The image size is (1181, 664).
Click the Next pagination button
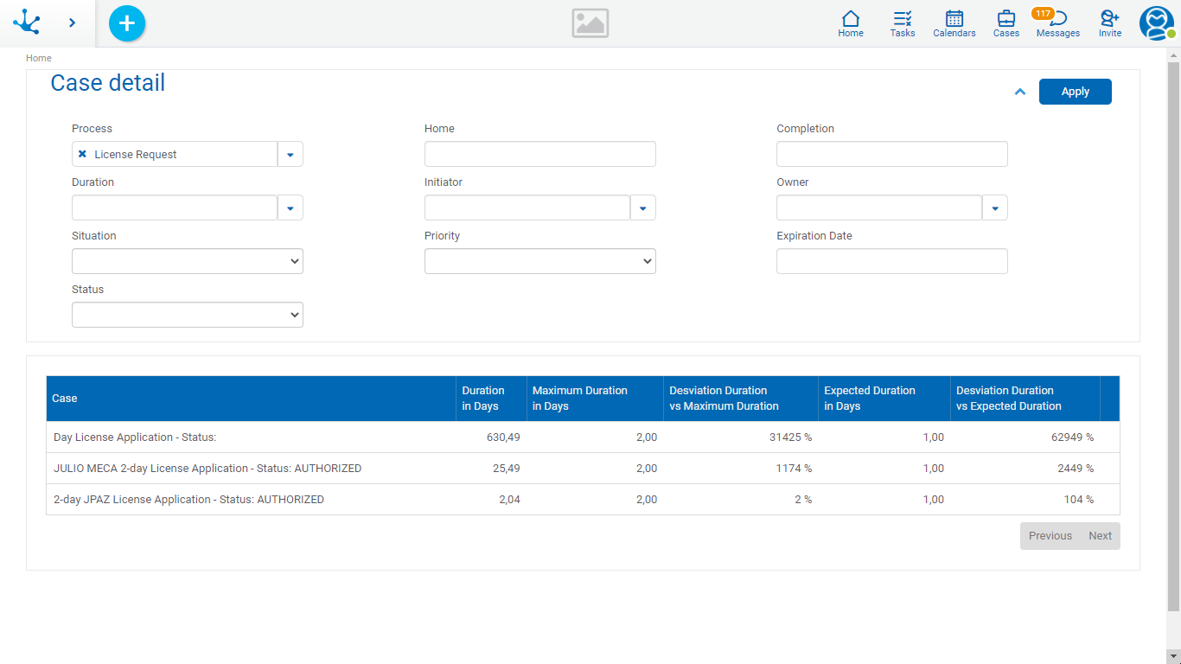click(x=1100, y=536)
